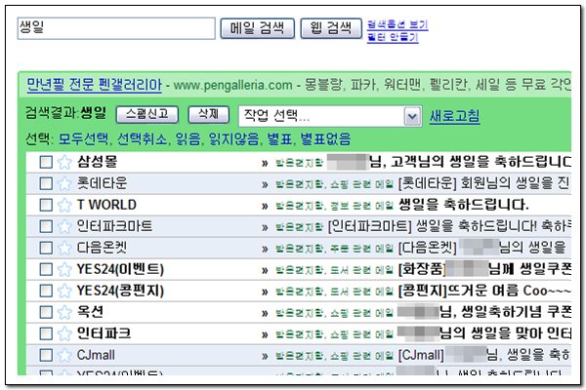Viewport: 586px width, 390px height.
Task: Click 도서 관련 메일 label in YES24(콩편지) row
Action: pos(361,292)
